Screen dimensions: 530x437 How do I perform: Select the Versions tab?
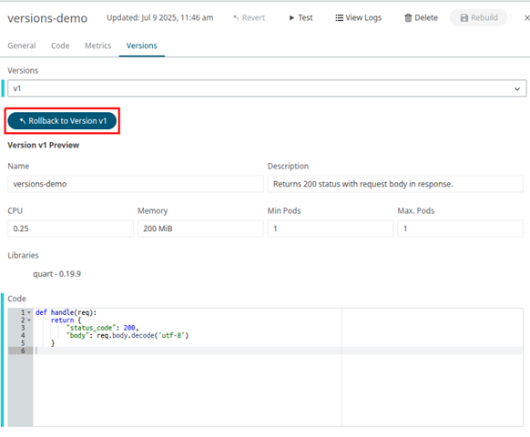[142, 46]
